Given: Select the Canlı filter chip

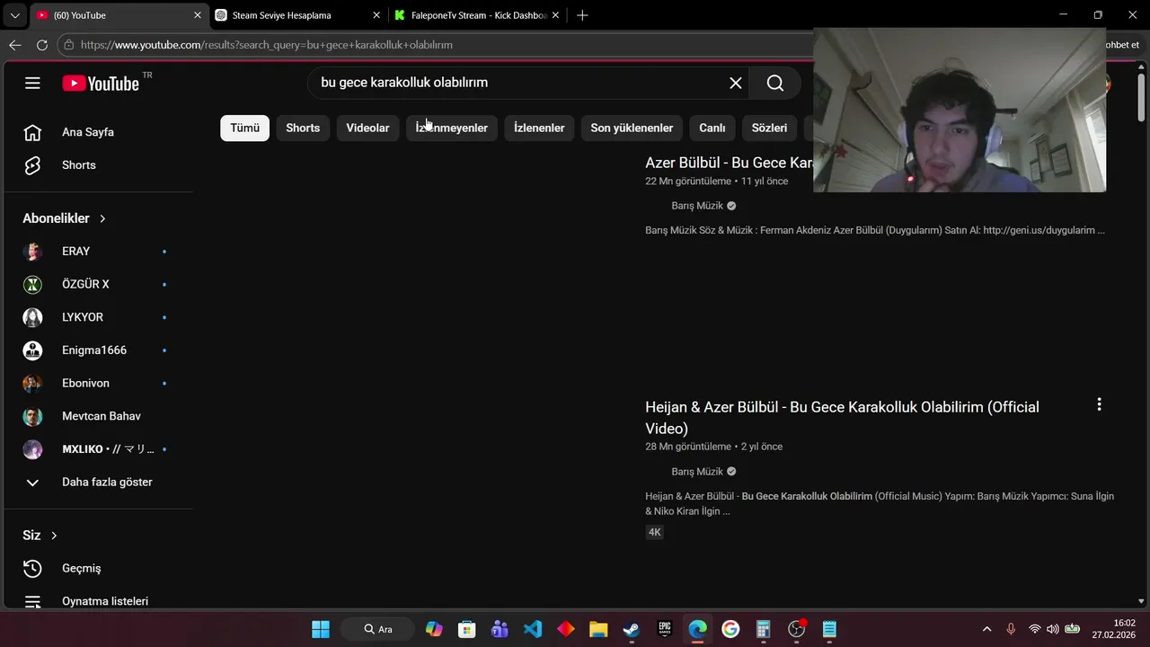Looking at the screenshot, I should pos(712,128).
